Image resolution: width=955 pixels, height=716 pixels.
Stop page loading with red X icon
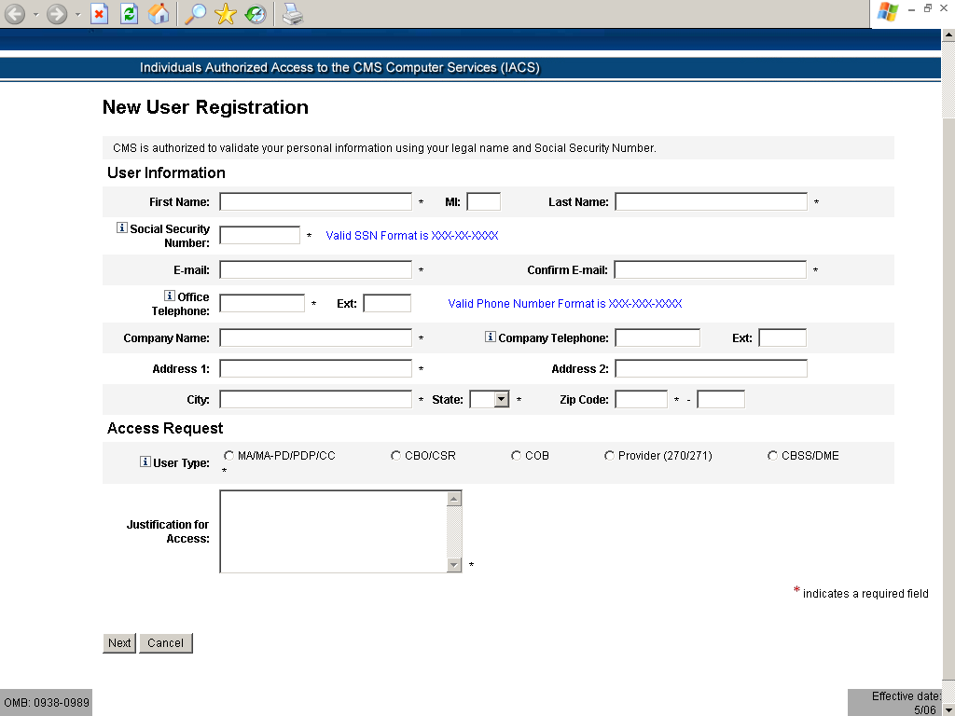(99, 14)
